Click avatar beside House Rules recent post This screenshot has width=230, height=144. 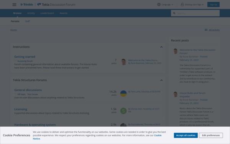(x=176, y=94)
